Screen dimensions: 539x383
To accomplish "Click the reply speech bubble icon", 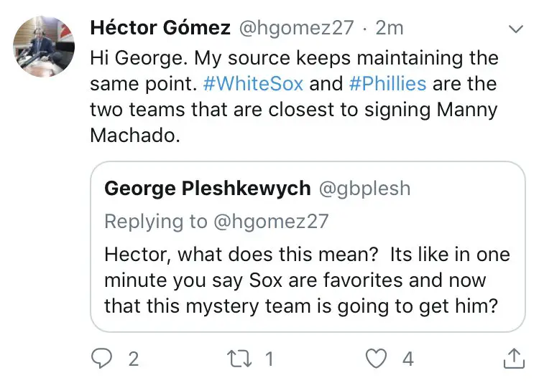I will 103,358.
